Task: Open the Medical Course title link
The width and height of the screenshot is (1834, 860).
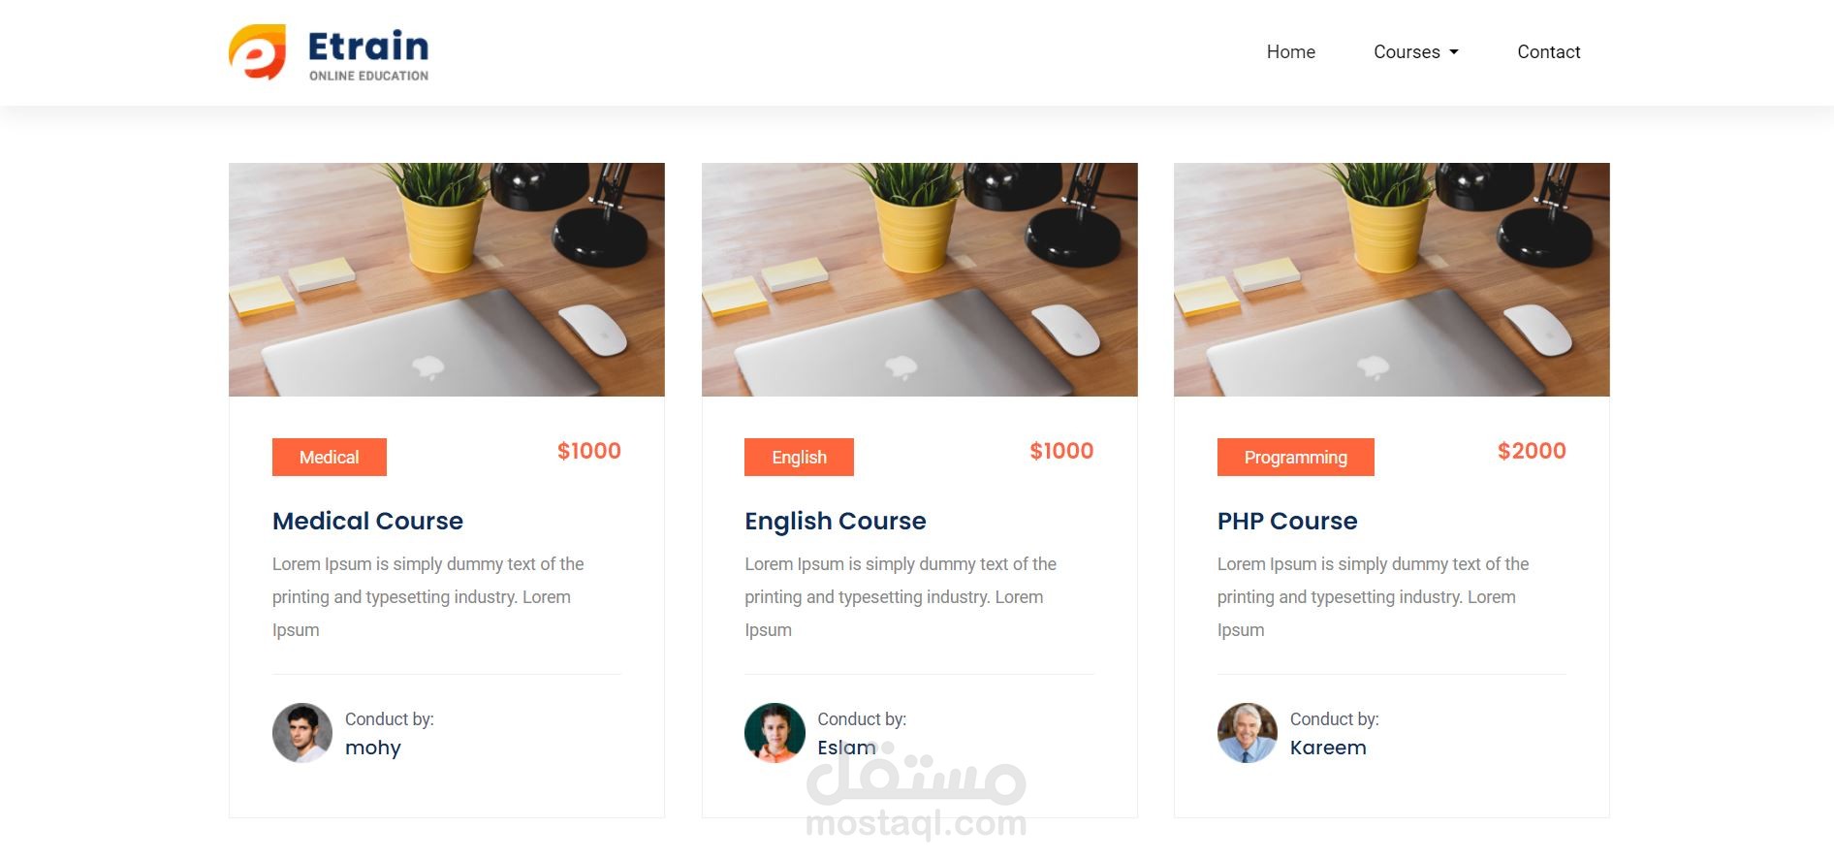Action: coord(367,521)
